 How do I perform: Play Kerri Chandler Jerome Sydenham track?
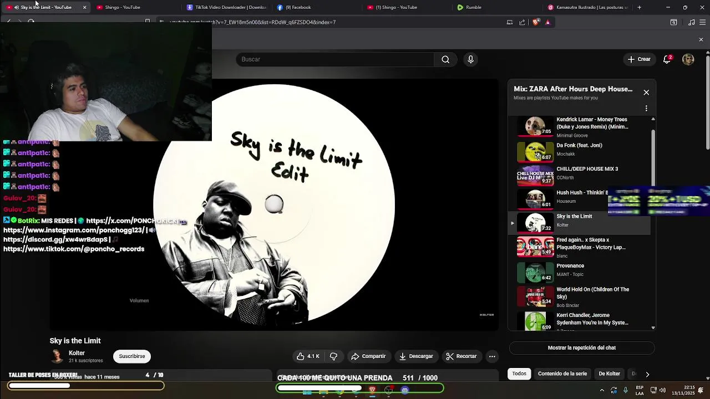(579, 321)
